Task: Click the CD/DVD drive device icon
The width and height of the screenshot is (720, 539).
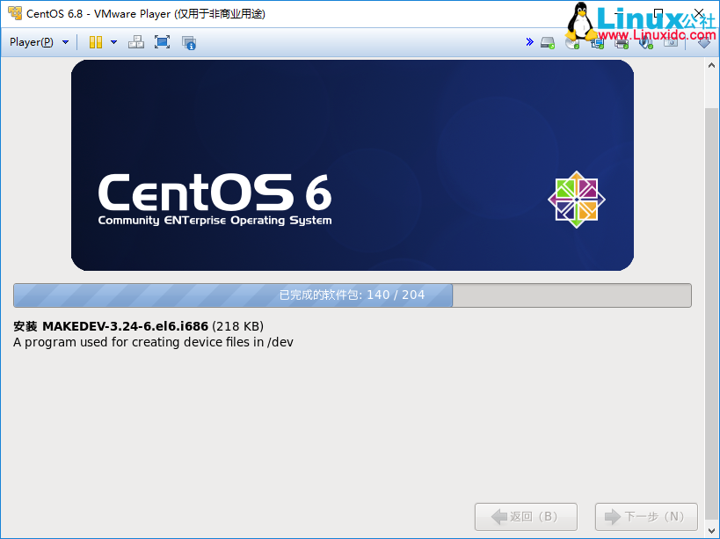Action: 572,42
